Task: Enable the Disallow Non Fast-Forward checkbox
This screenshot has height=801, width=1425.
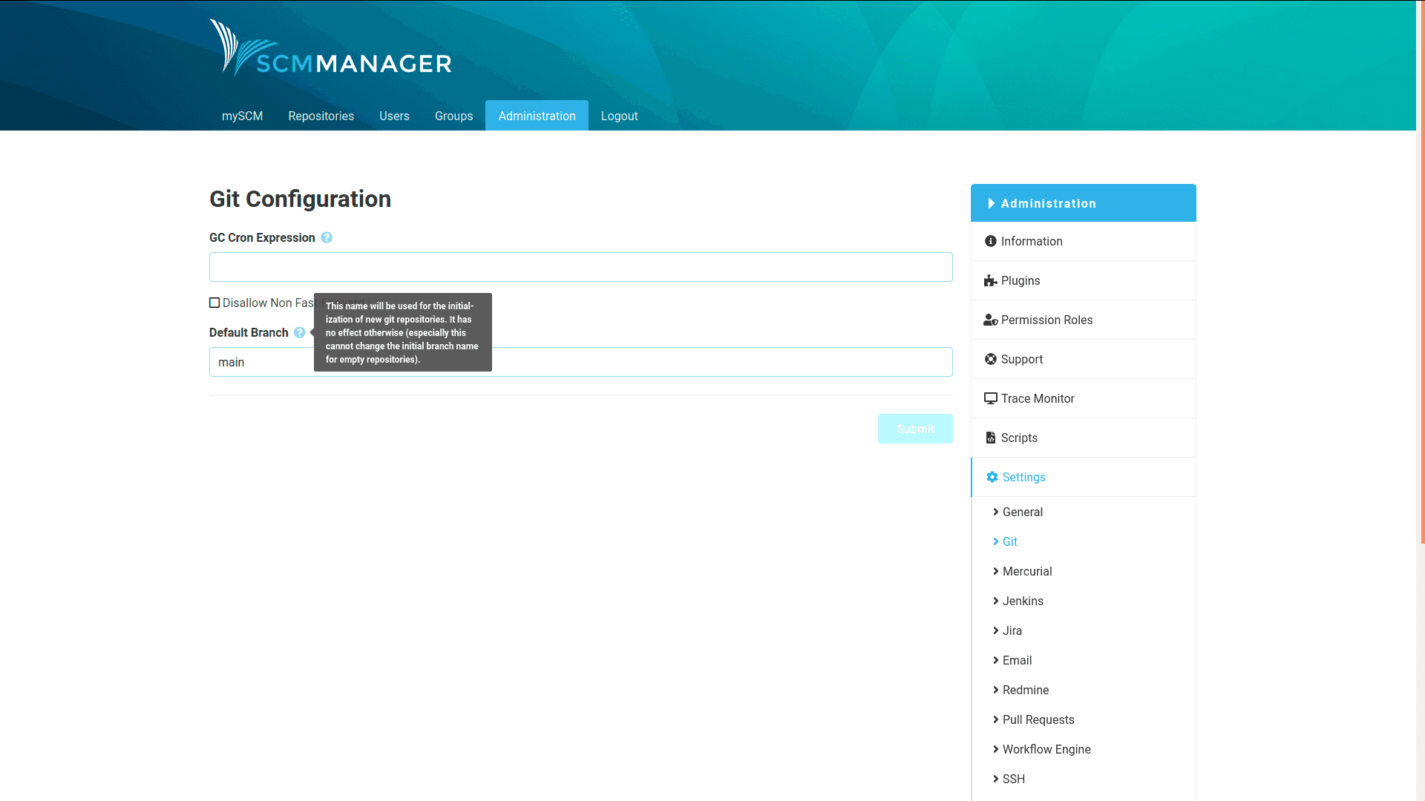Action: pos(214,303)
